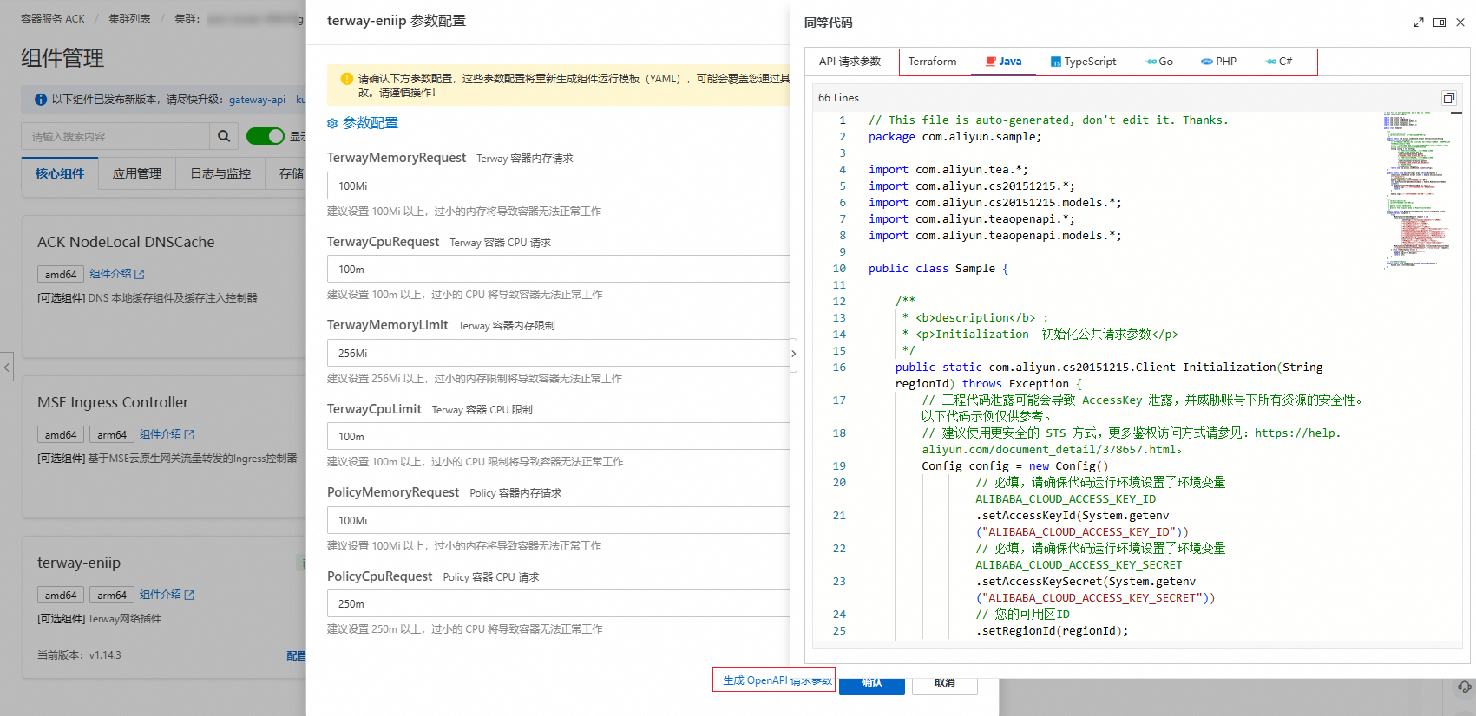The width and height of the screenshot is (1476, 716).
Task: Click the 组件管理 page heading
Action: (x=62, y=58)
